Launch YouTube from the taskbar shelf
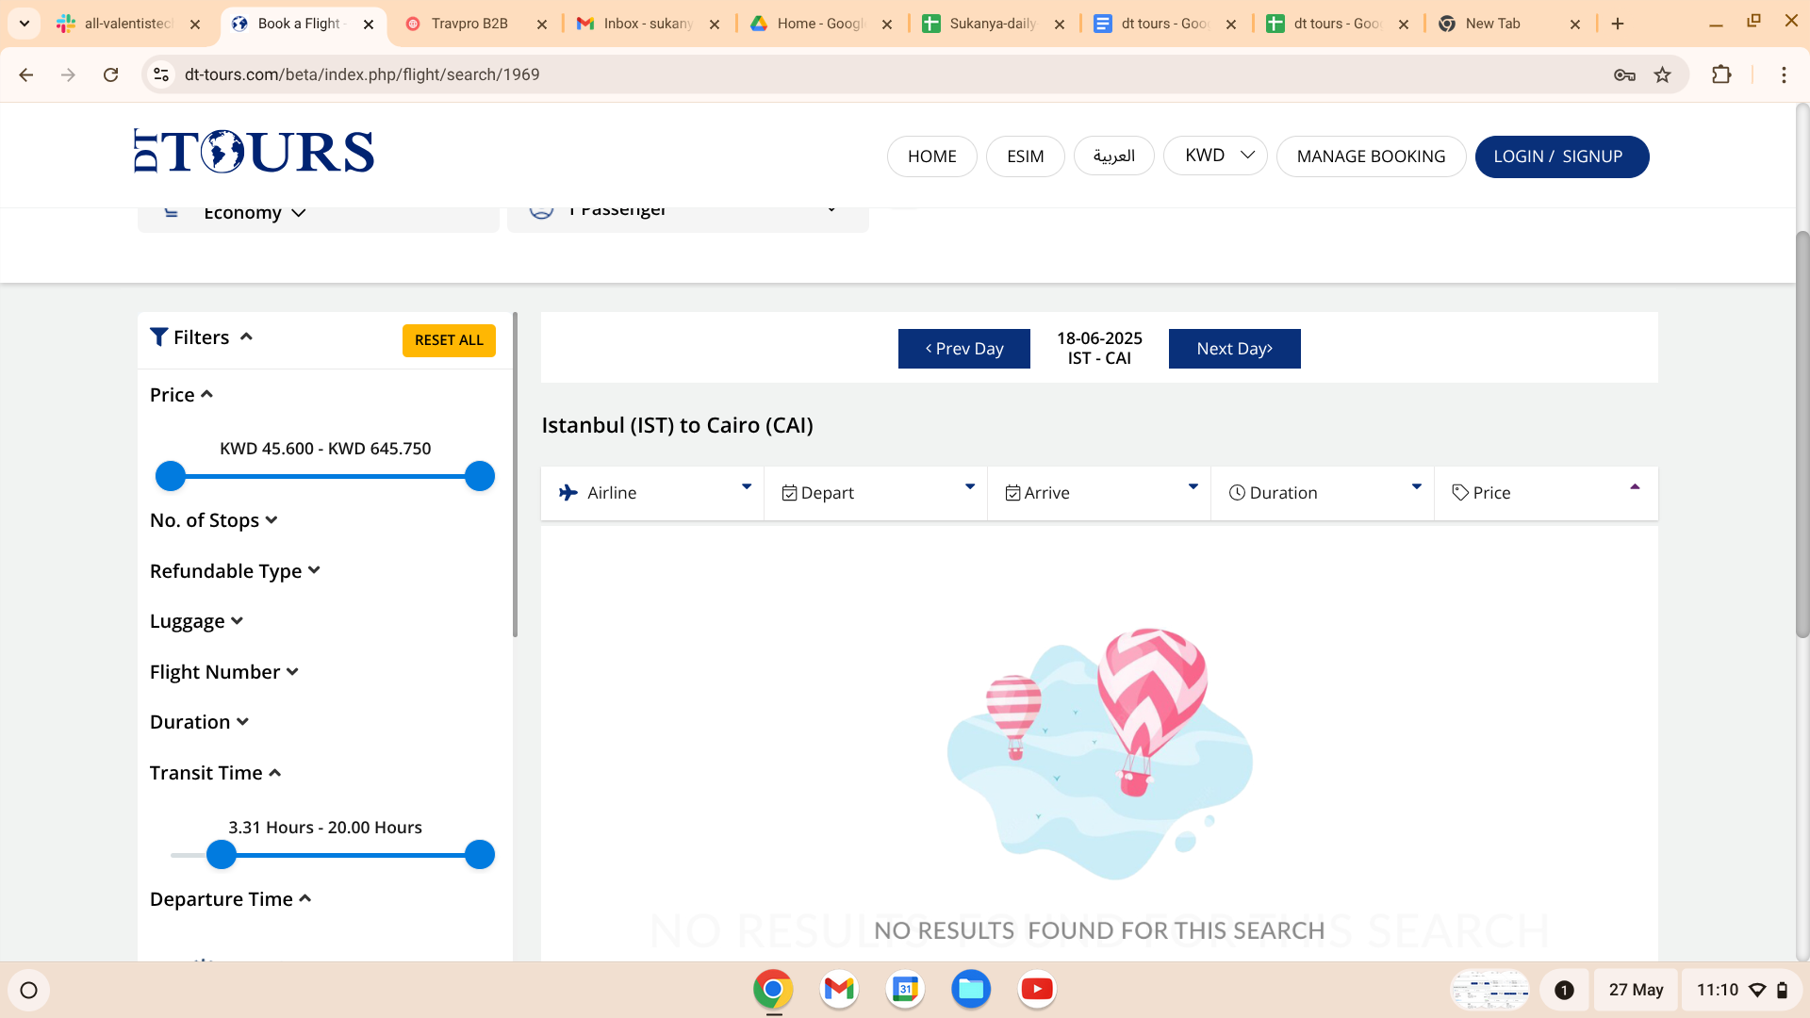 (1036, 989)
